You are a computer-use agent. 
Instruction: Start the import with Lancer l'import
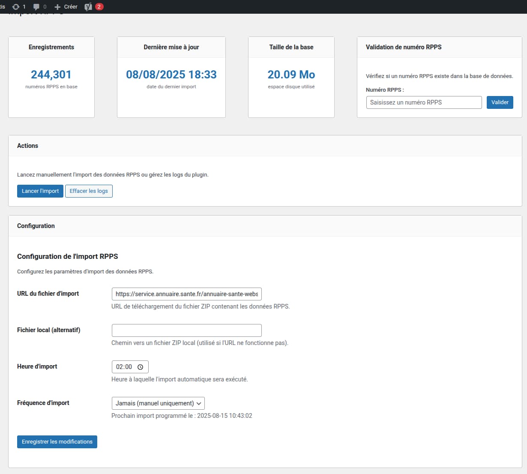40,191
